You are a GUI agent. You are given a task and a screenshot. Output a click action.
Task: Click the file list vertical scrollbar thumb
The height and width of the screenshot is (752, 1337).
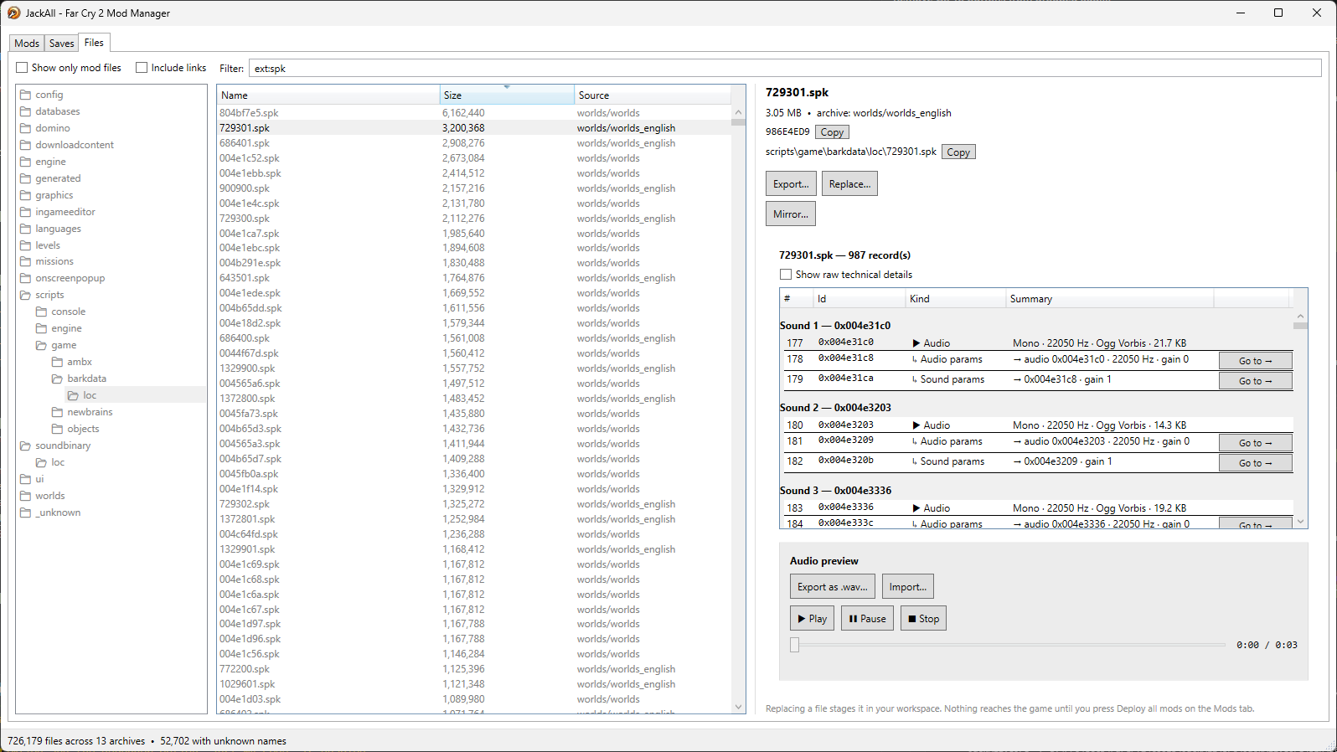738,122
